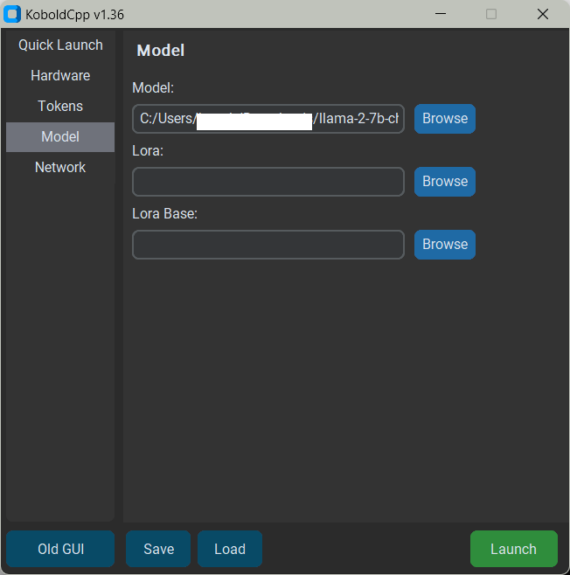
Task: Click the 'Model:' field label
Action: [153, 88]
